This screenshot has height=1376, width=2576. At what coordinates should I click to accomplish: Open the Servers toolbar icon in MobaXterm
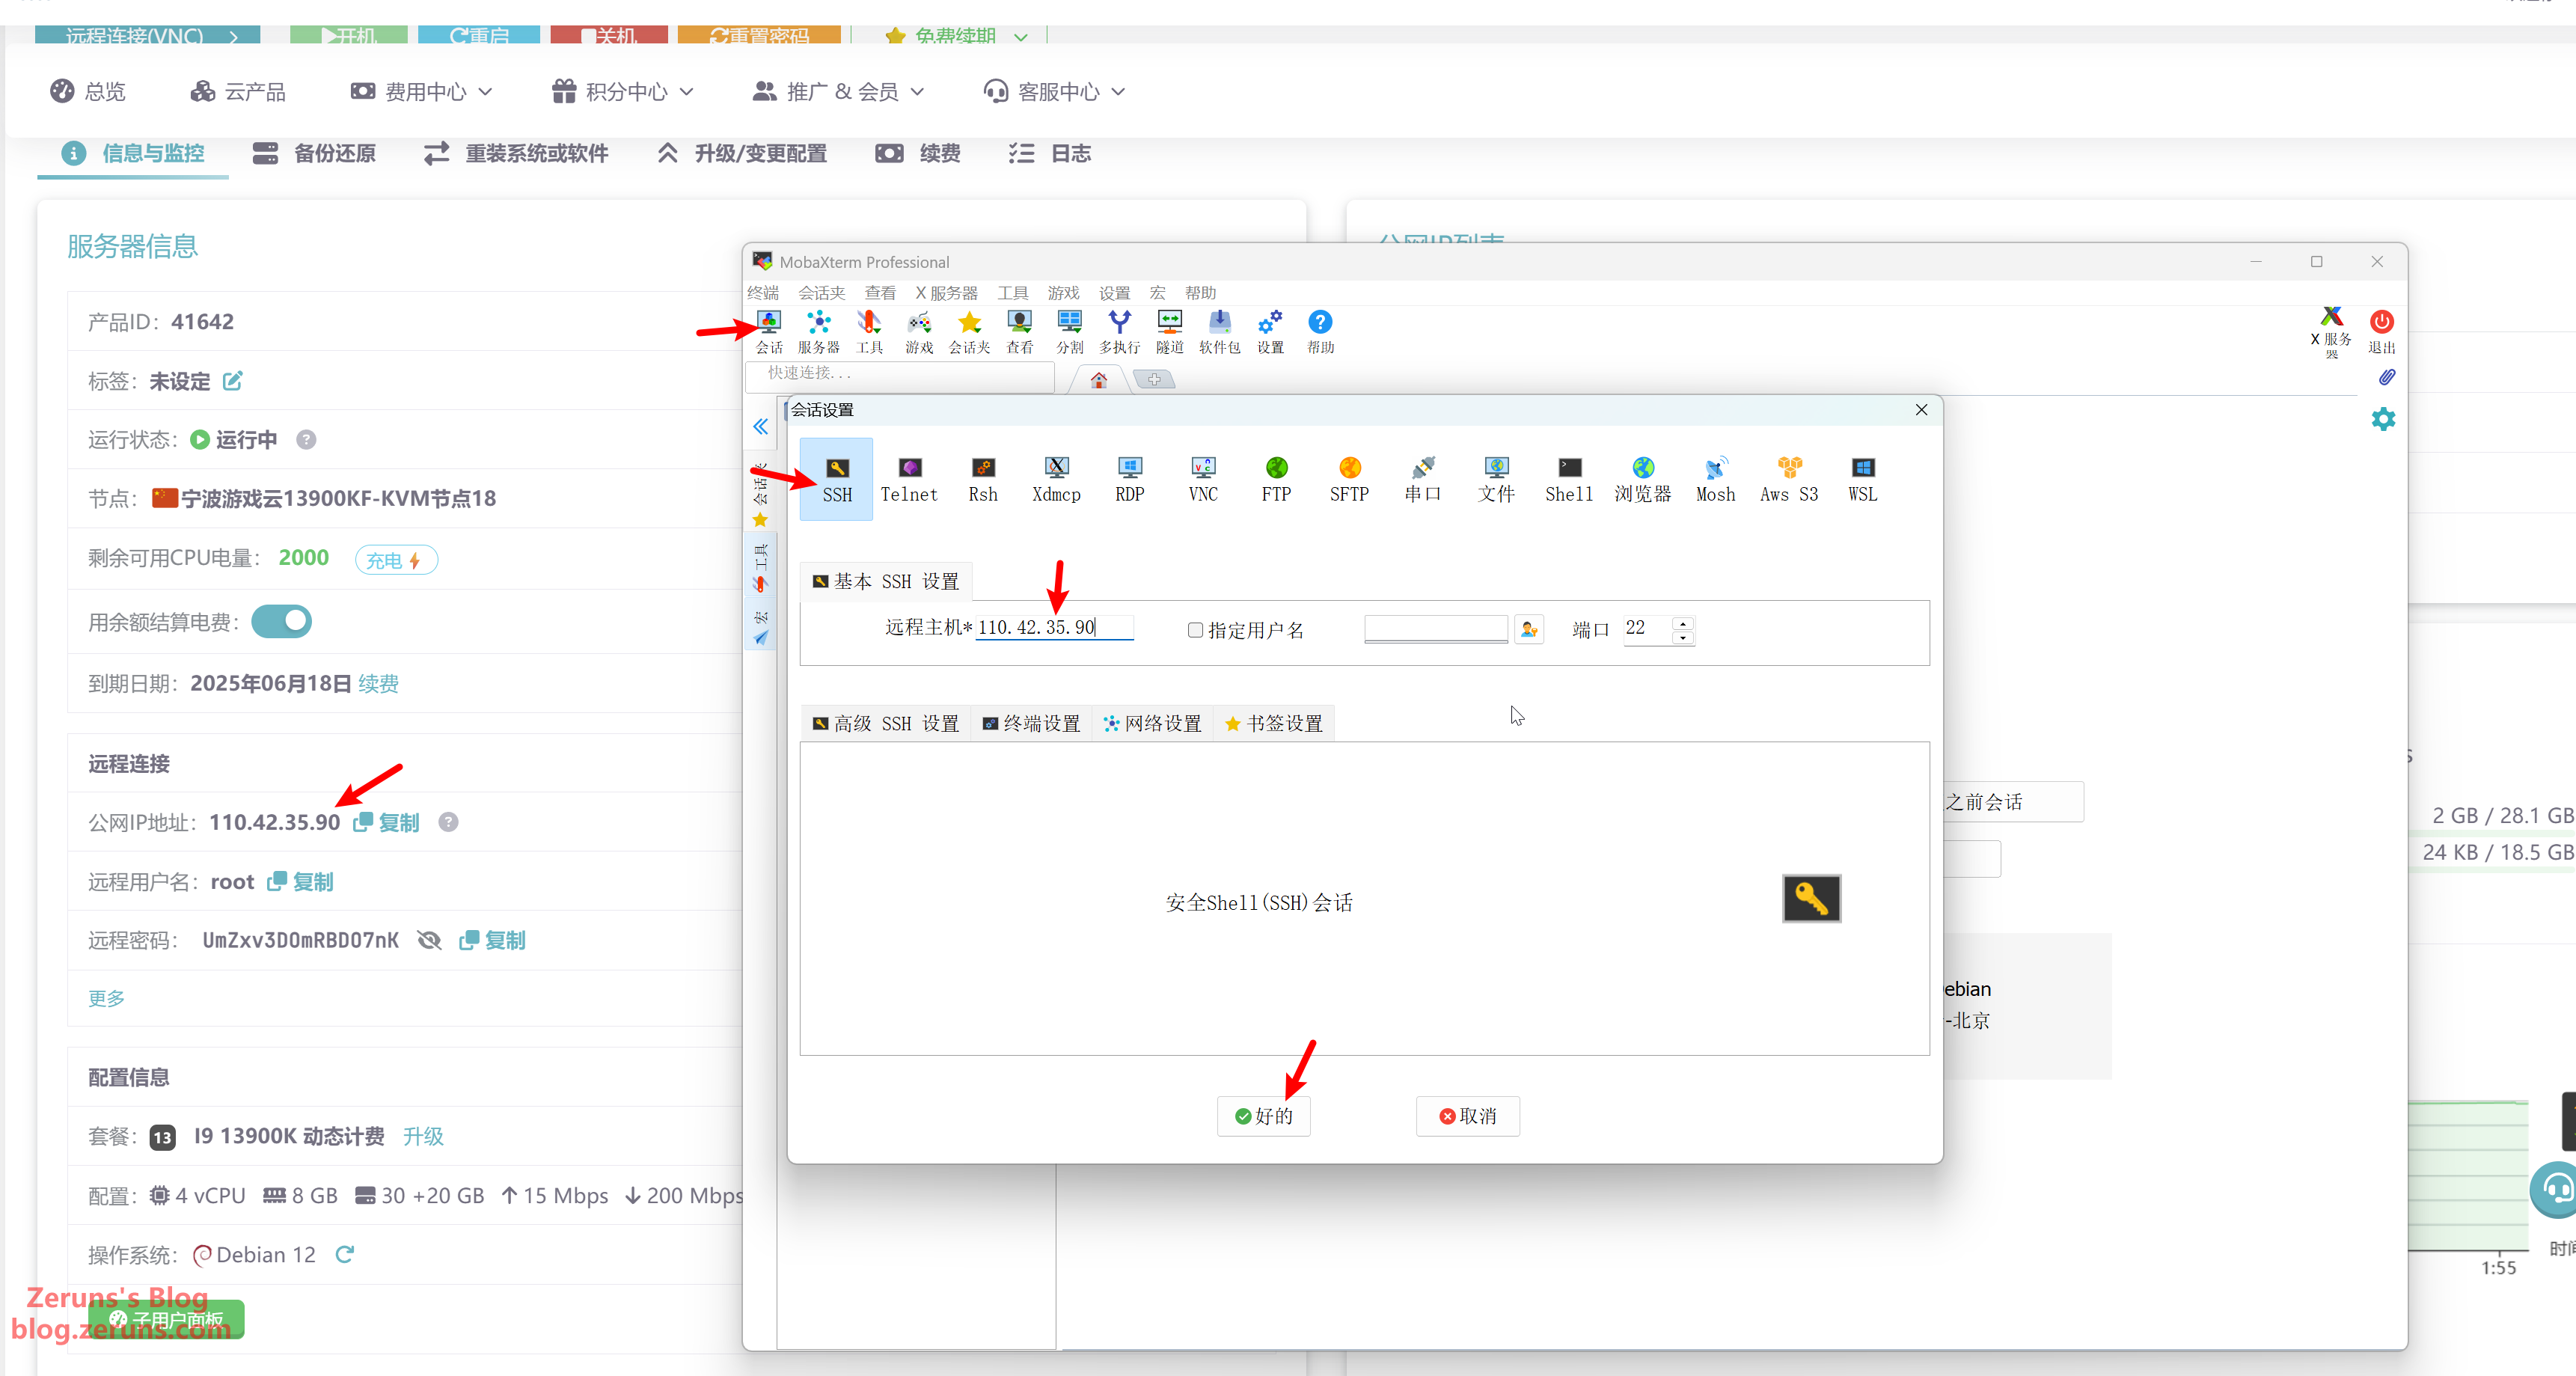818,331
